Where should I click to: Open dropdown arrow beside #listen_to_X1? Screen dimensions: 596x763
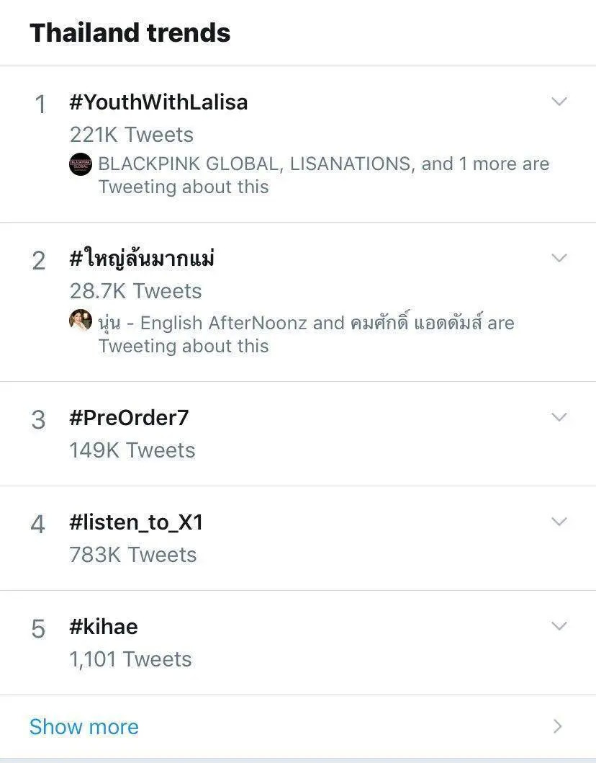pos(559,522)
